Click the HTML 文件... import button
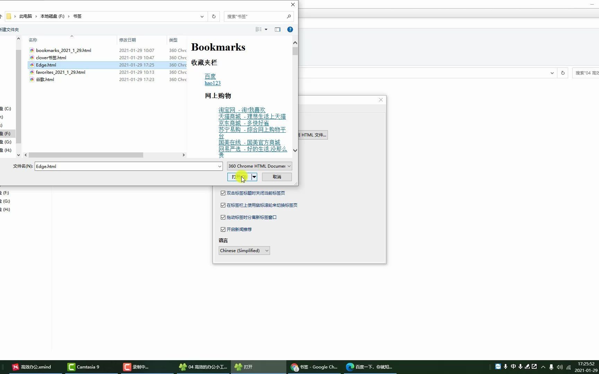 [x=313, y=135]
